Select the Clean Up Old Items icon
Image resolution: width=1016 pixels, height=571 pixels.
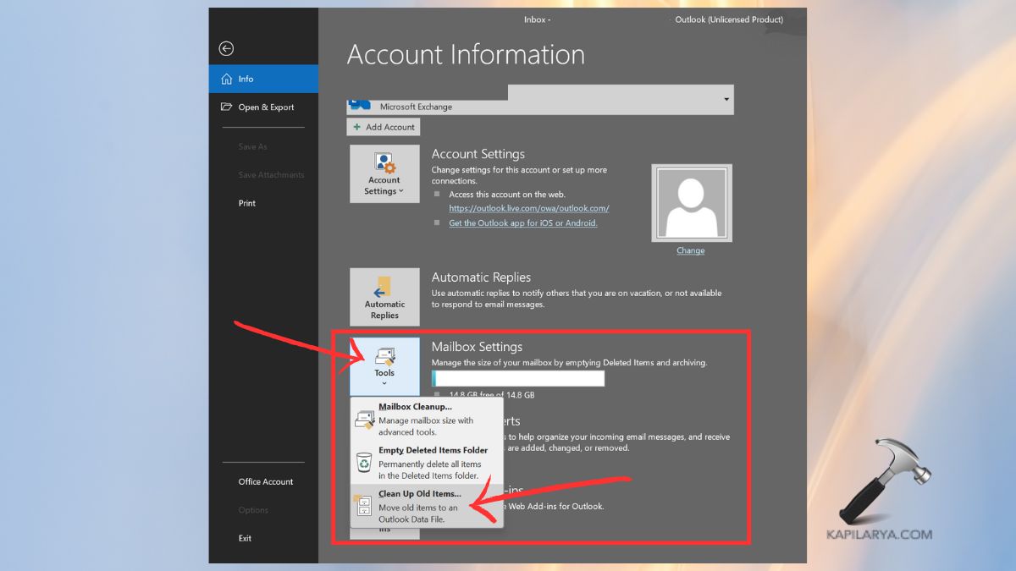(365, 504)
